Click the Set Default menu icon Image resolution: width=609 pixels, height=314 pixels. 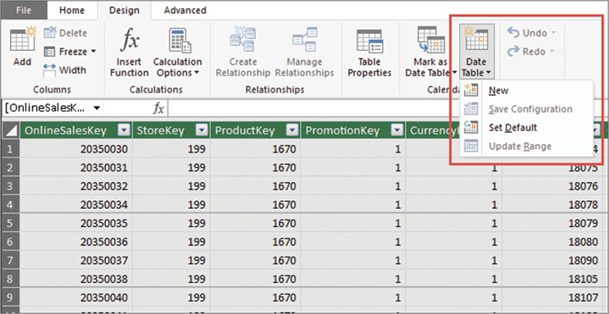click(470, 127)
